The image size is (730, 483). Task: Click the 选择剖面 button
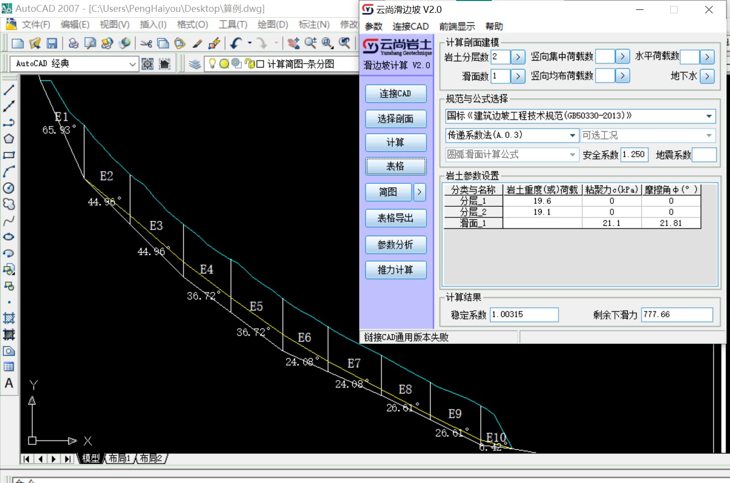point(395,119)
